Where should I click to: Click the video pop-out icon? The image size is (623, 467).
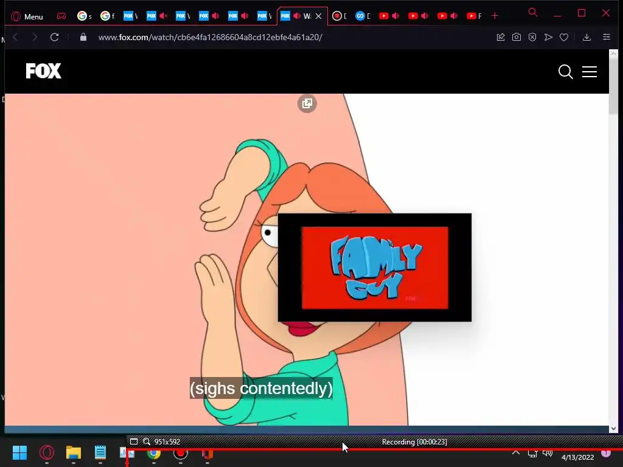(x=307, y=103)
